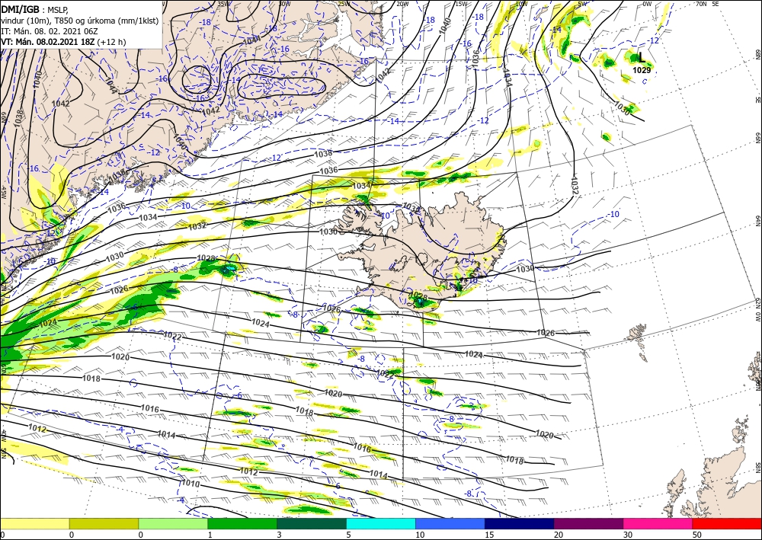Viewport: 762px width, 540px height.
Task: Click the '1010' isobar label
Action: pos(190,484)
